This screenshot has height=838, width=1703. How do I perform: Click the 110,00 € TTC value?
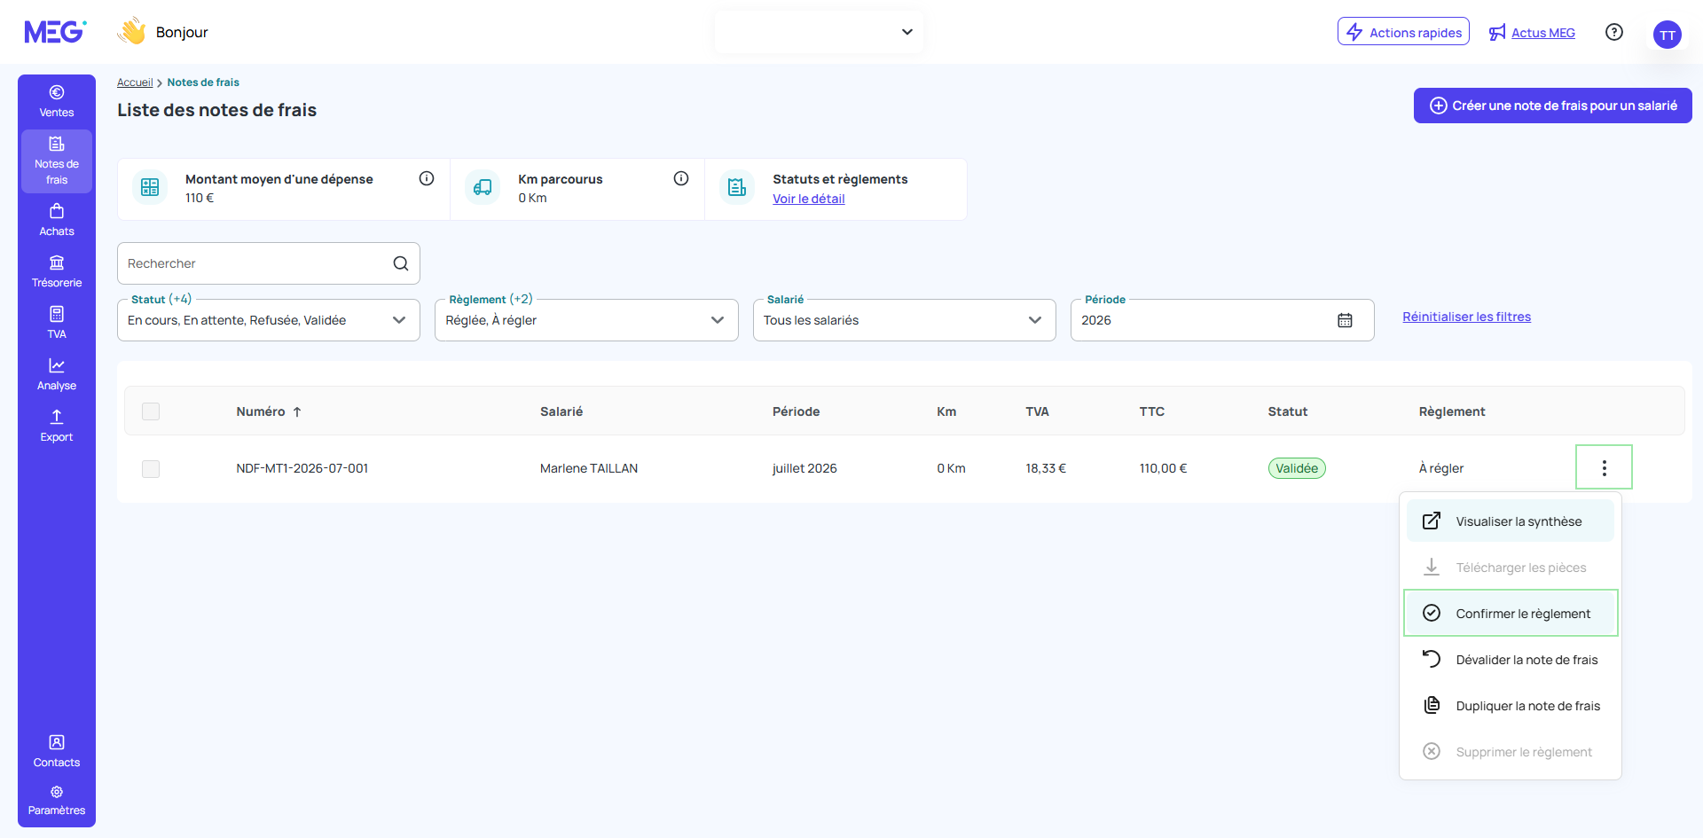1163,468
